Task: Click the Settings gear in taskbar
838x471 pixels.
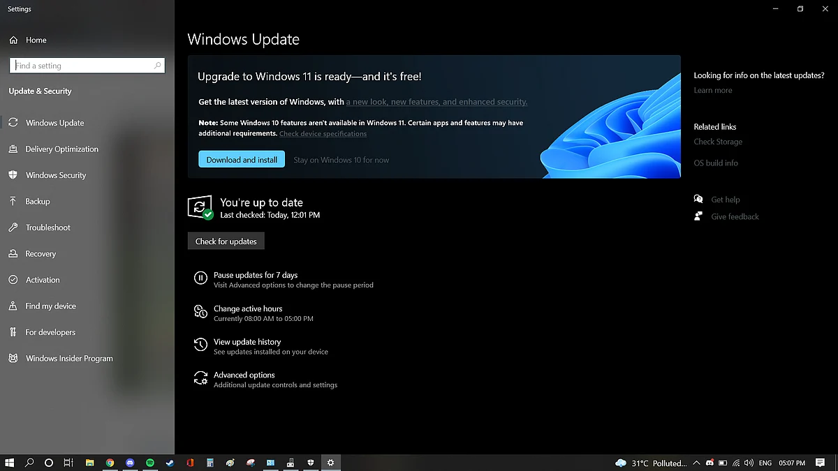Action: coord(331,463)
